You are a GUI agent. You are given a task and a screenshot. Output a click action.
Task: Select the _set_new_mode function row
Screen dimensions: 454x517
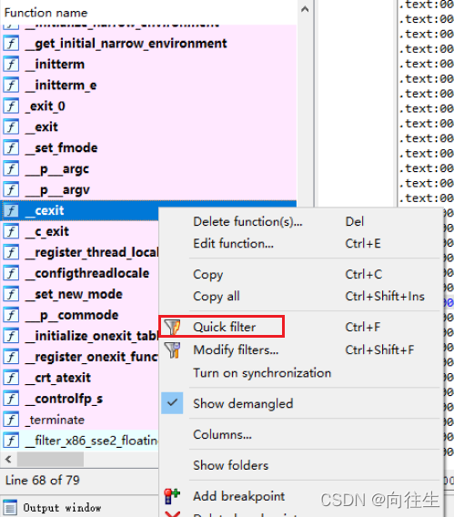click(80, 294)
